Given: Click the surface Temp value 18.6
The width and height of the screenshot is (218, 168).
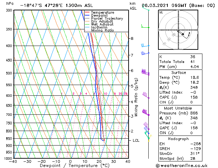Looking at the screenshot, I should click(x=194, y=77).
